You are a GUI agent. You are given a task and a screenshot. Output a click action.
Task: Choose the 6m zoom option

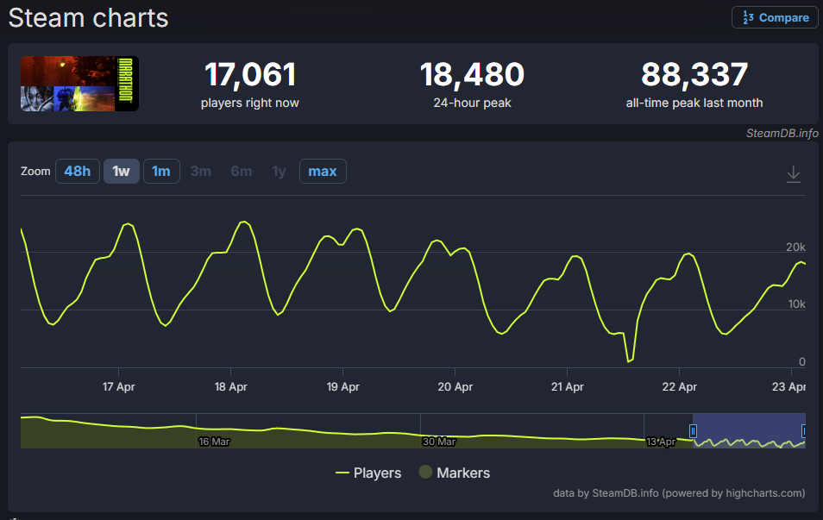(242, 171)
